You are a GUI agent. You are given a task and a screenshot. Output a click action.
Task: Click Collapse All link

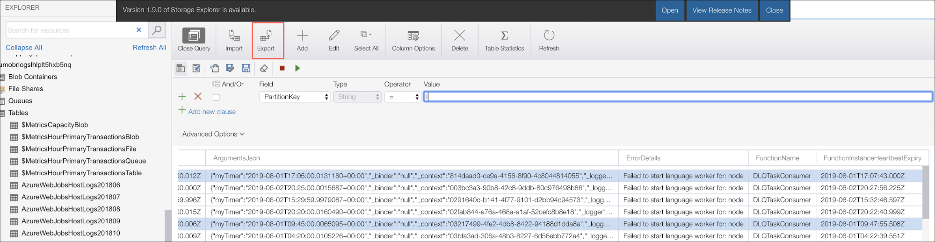pos(24,48)
